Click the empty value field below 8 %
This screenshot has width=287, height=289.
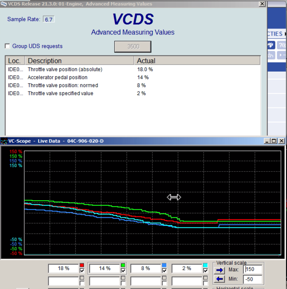tap(146, 281)
